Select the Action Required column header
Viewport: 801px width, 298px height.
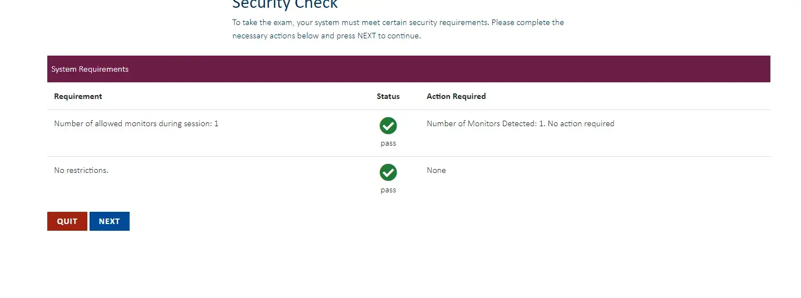(456, 96)
